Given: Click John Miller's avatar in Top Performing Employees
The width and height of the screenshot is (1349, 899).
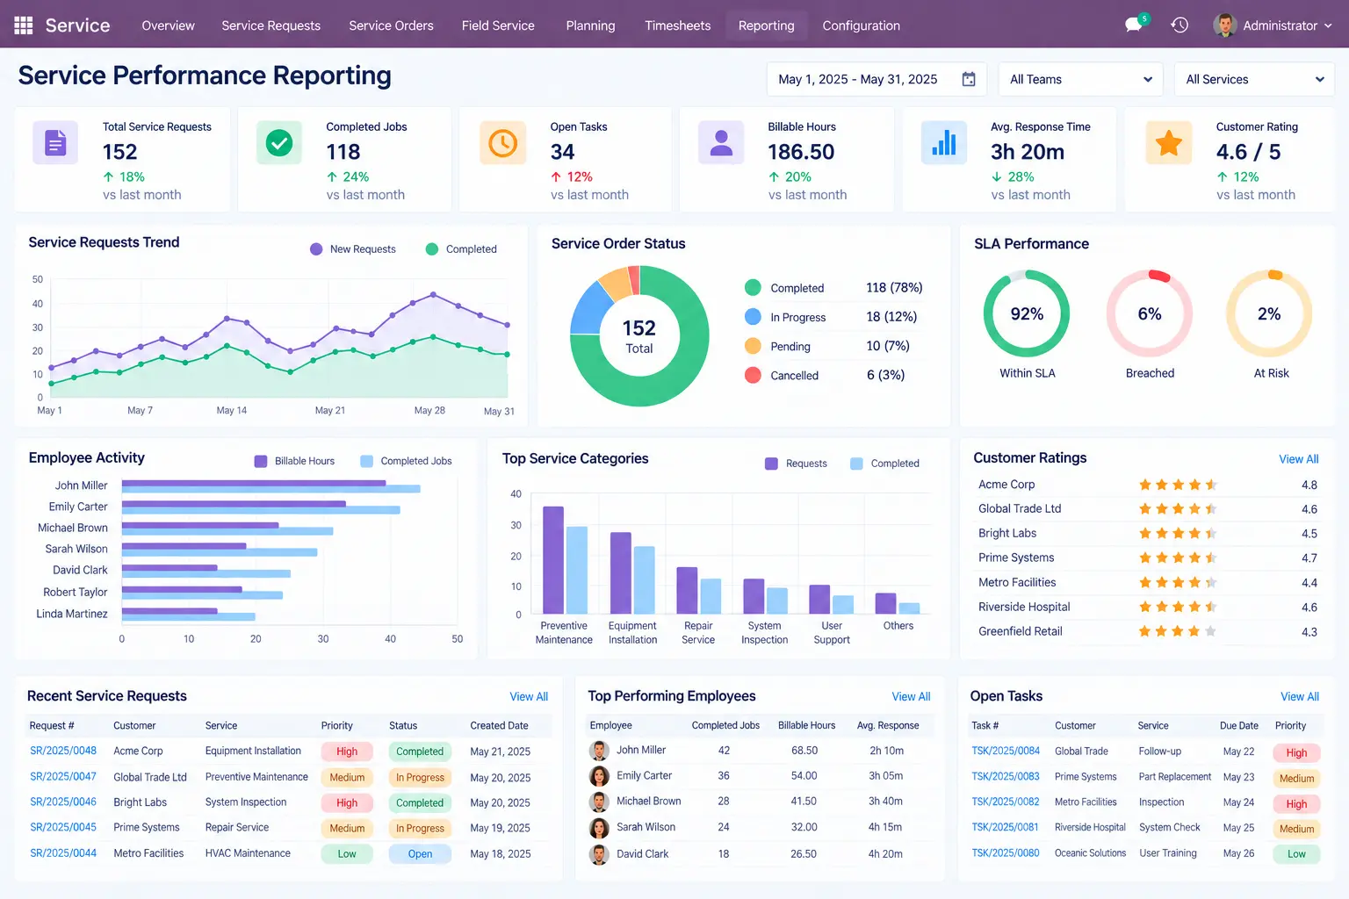Looking at the screenshot, I should coord(599,751).
